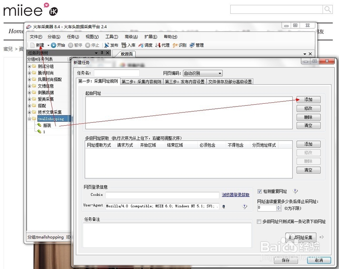
Task: Click the 停止 stop toolbar icon
Action: pyautogui.click(x=87, y=45)
